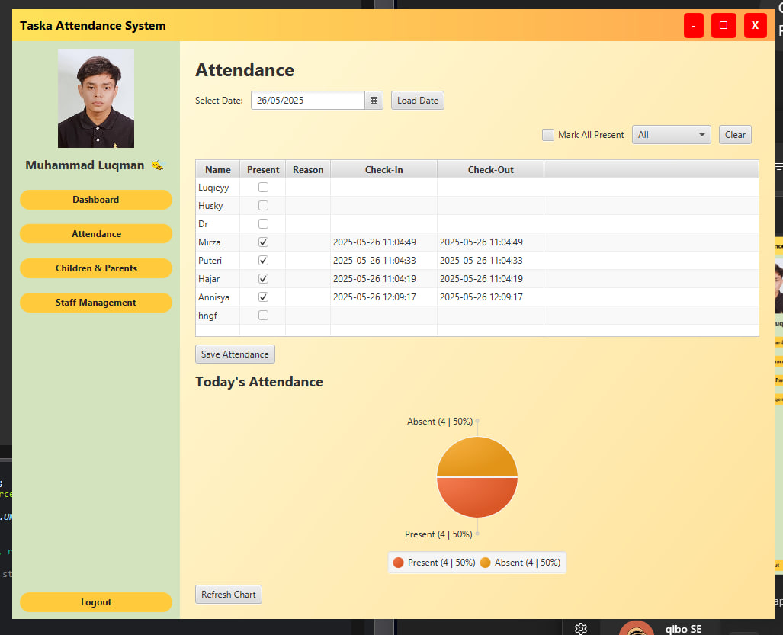Go to the Dashboard page
783x635 pixels.
click(x=96, y=200)
